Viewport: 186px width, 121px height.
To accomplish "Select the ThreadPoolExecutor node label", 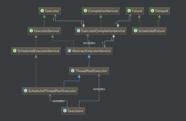I will click(91, 71).
